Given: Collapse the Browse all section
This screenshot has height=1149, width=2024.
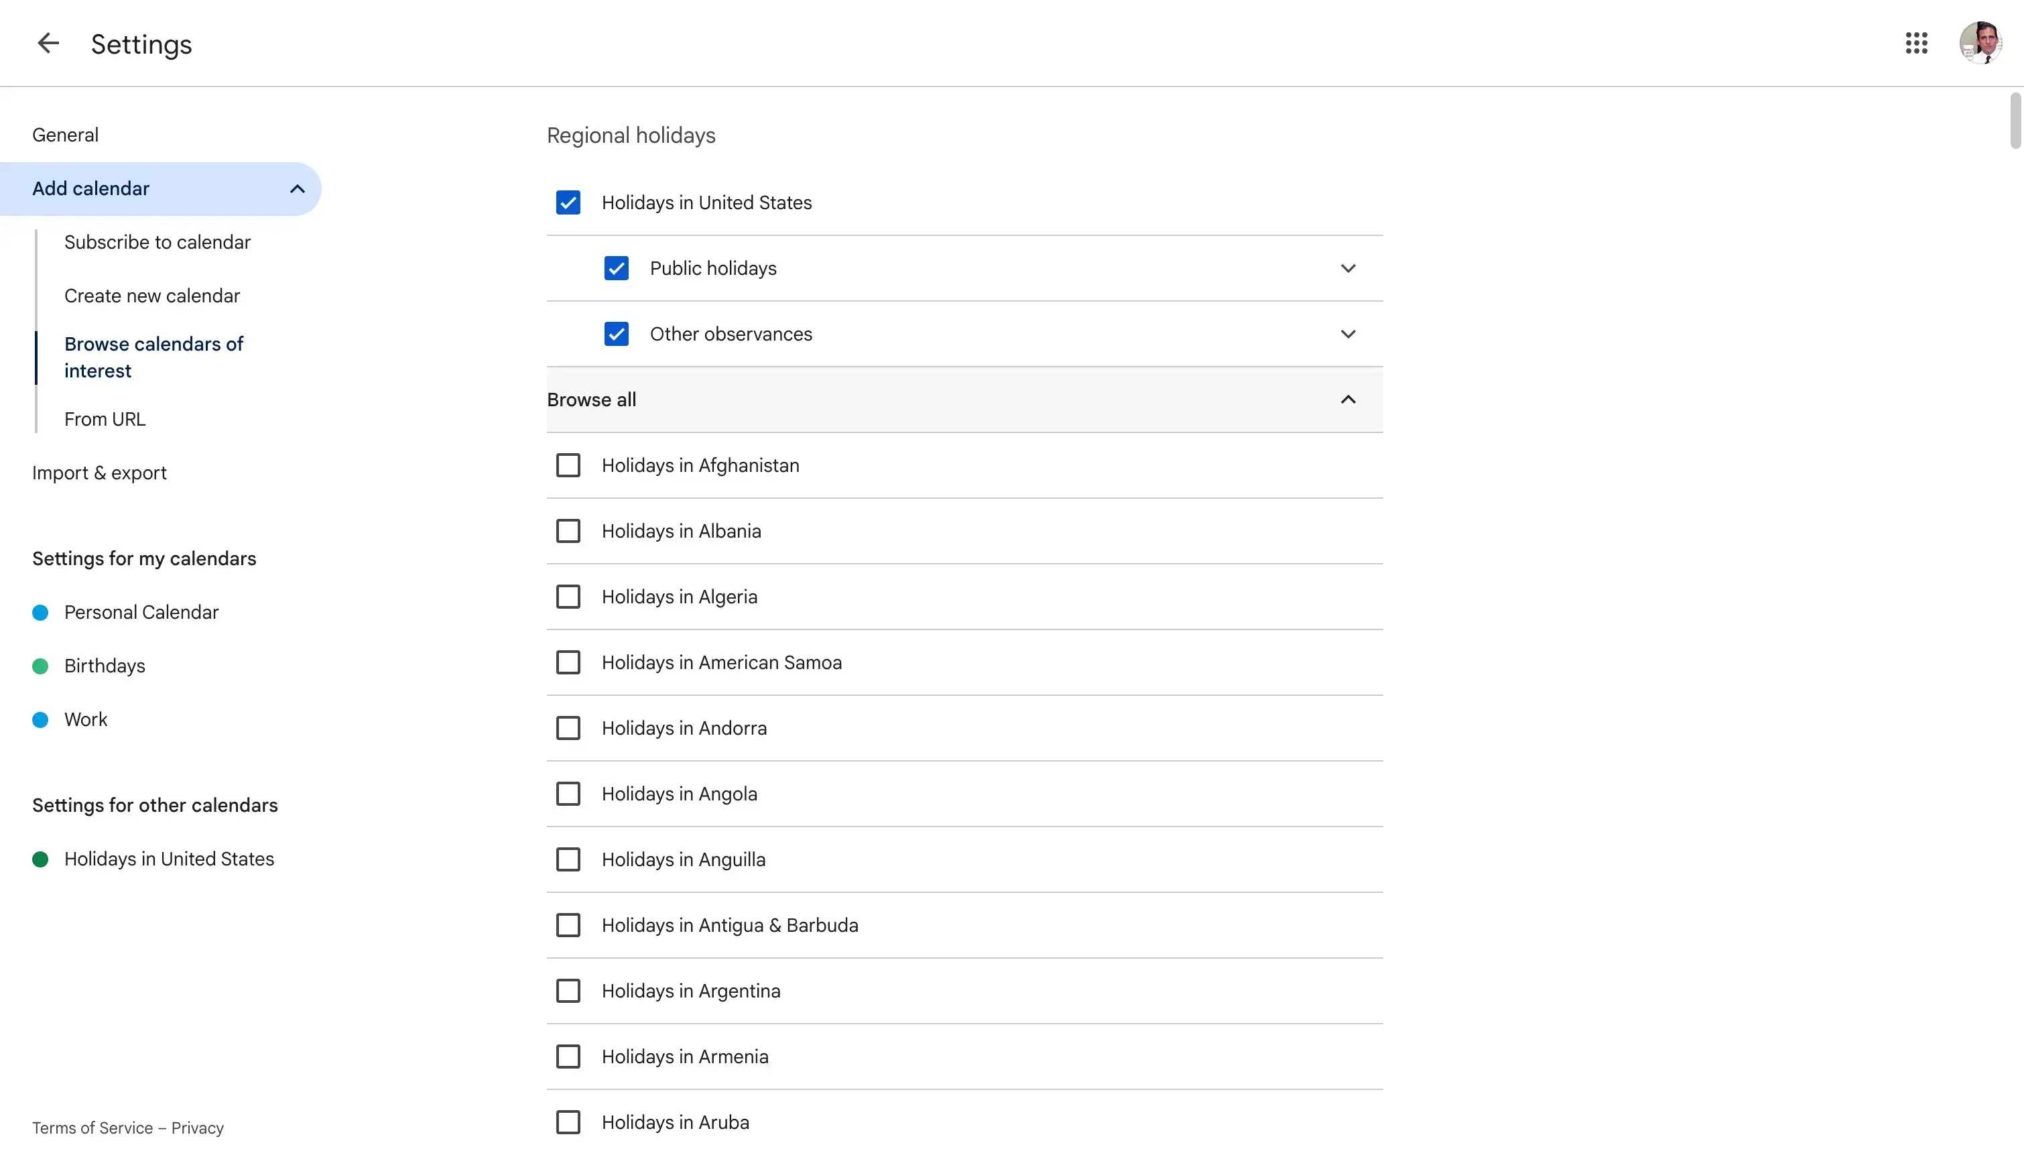Looking at the screenshot, I should [1348, 400].
